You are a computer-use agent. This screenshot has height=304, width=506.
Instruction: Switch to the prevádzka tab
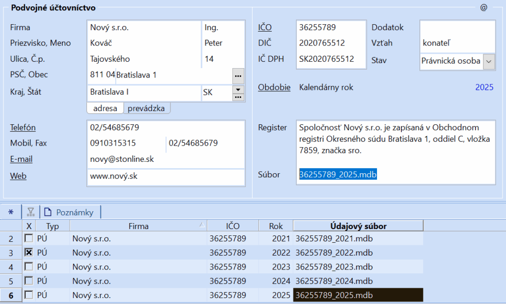click(146, 108)
